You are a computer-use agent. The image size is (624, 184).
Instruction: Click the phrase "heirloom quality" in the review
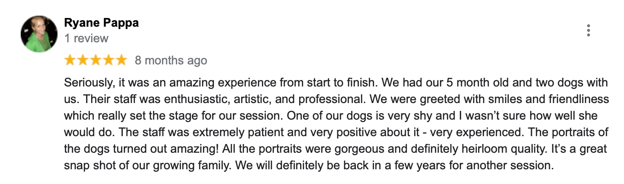[463, 149]
